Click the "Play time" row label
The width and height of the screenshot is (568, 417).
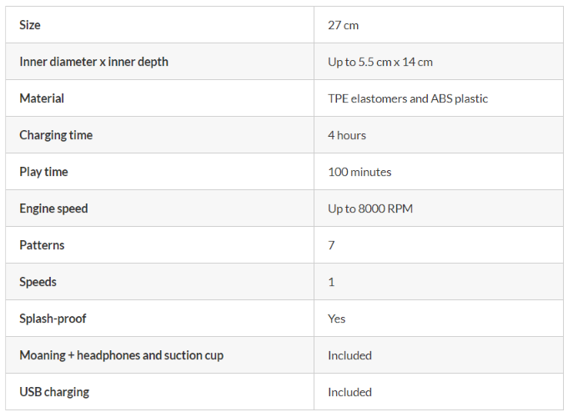click(43, 172)
